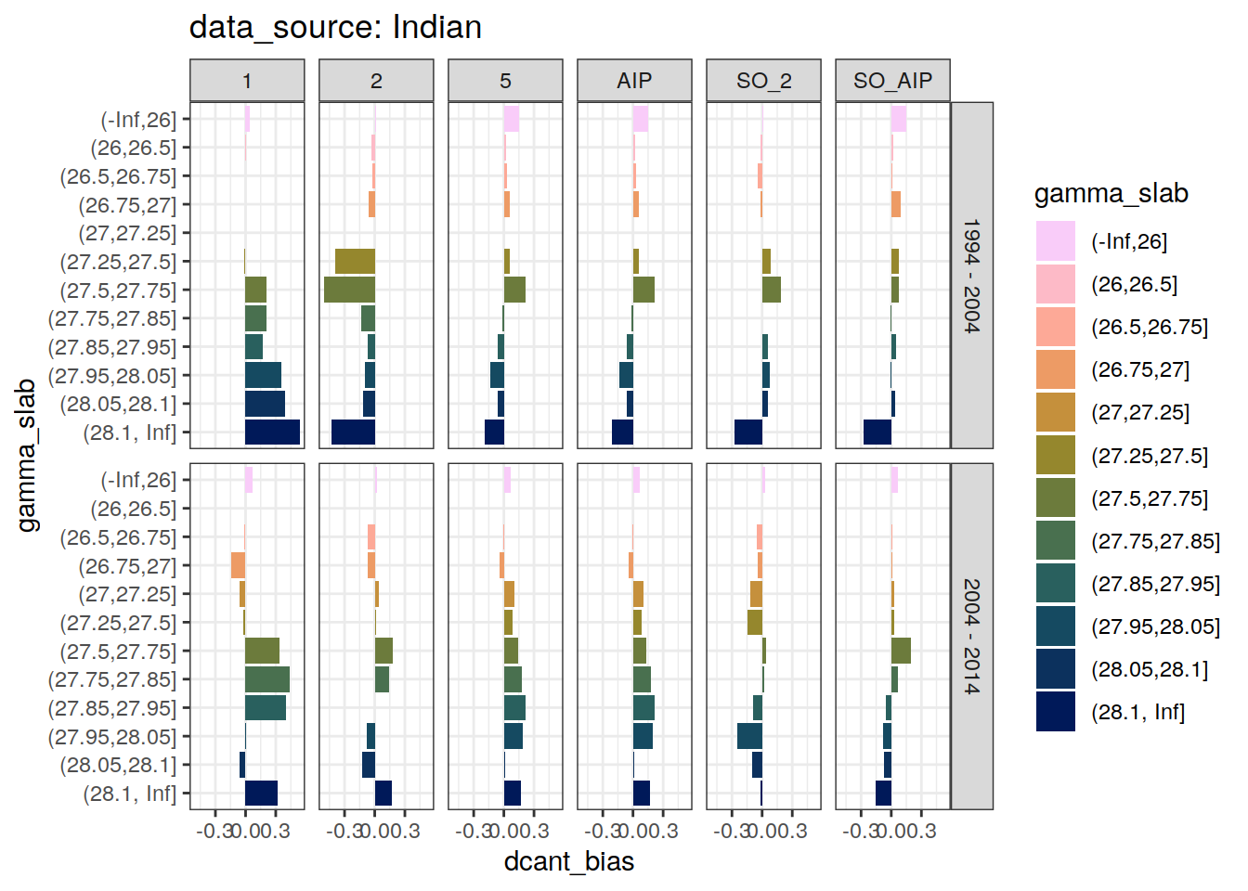This screenshot has width=1248, height=891.
Task: Select the dcant_bias x-axis title
Action: point(568,861)
